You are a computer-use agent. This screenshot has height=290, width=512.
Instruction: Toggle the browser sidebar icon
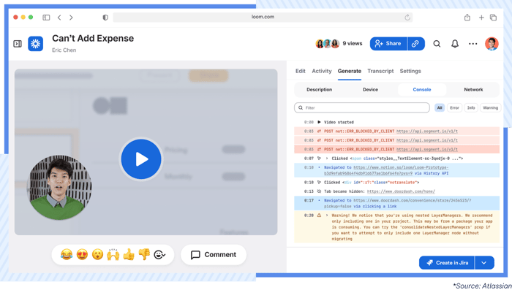click(46, 18)
